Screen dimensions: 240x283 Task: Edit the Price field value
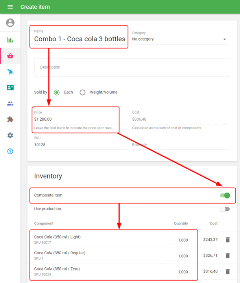(79, 119)
